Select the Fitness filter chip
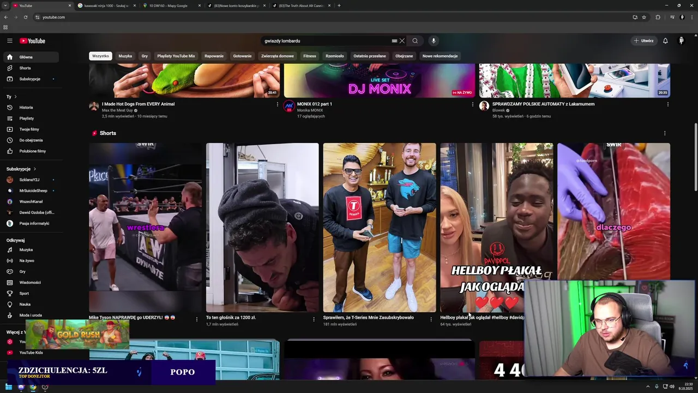 point(310,56)
